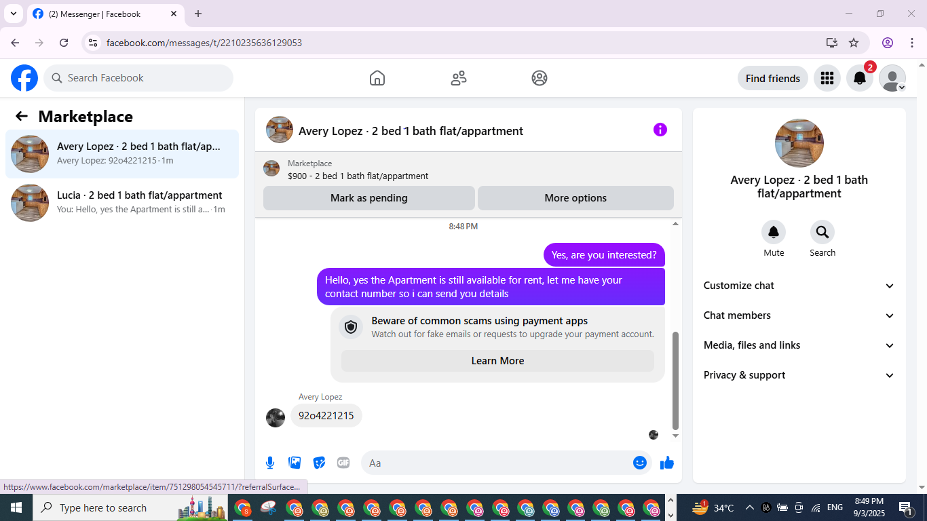Click the 'Yes, are you interested?' message bubble

tap(604, 255)
